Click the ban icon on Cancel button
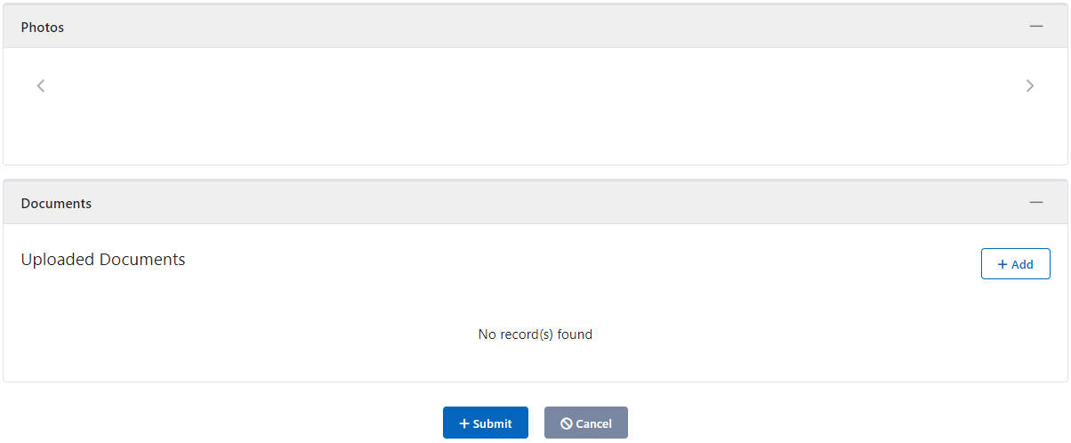This screenshot has width=1071, height=443. click(x=566, y=423)
